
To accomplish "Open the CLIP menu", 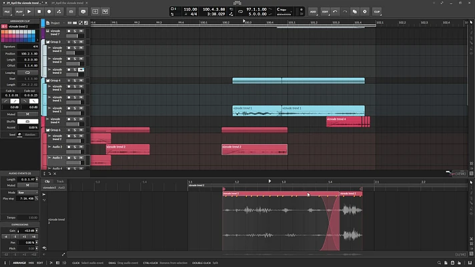I will [x=377, y=11].
